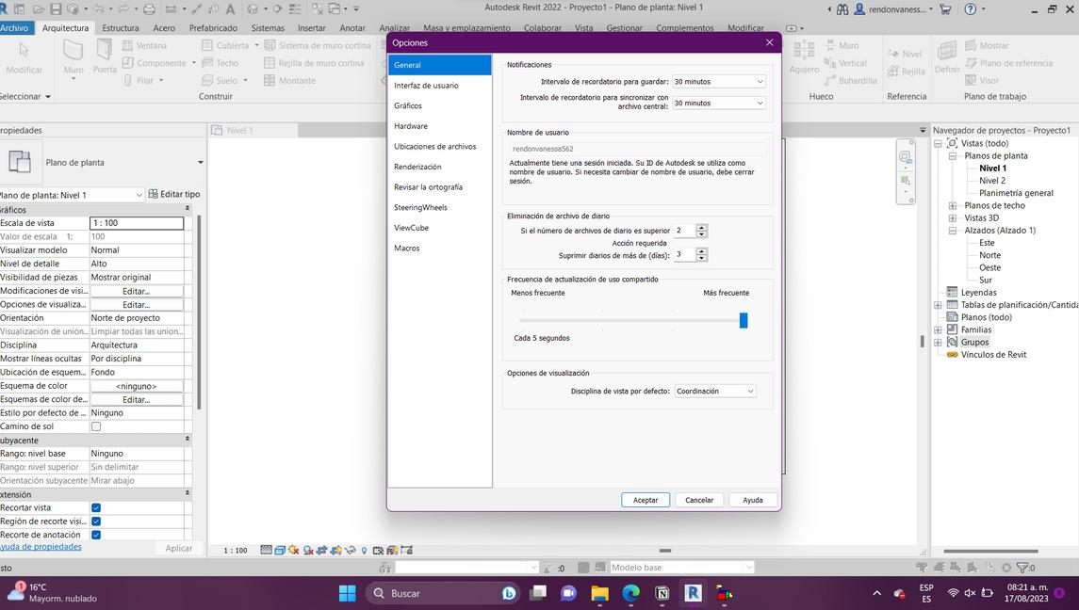This screenshot has width=1079, height=610.
Task: Click the Ventana window tool icon
Action: click(127, 45)
